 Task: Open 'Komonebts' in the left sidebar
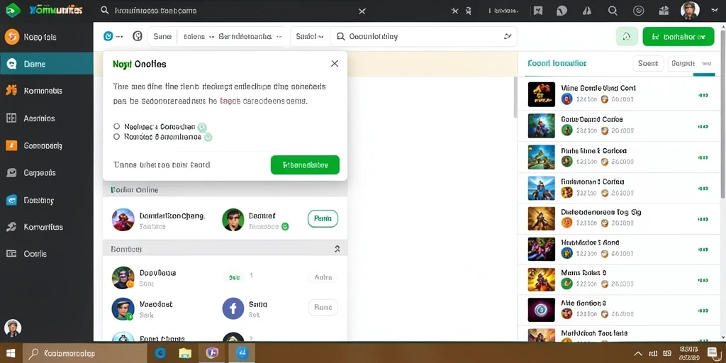[46, 91]
